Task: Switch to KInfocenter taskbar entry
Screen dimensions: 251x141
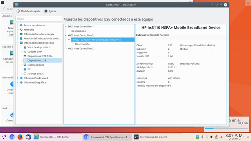Action: [57, 137]
